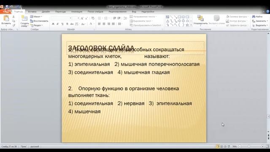Switch to Reading view

(x=225, y=147)
